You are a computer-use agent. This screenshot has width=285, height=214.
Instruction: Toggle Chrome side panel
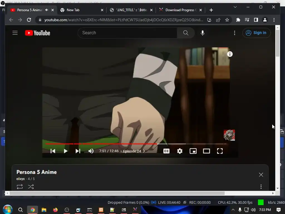click(256, 20)
